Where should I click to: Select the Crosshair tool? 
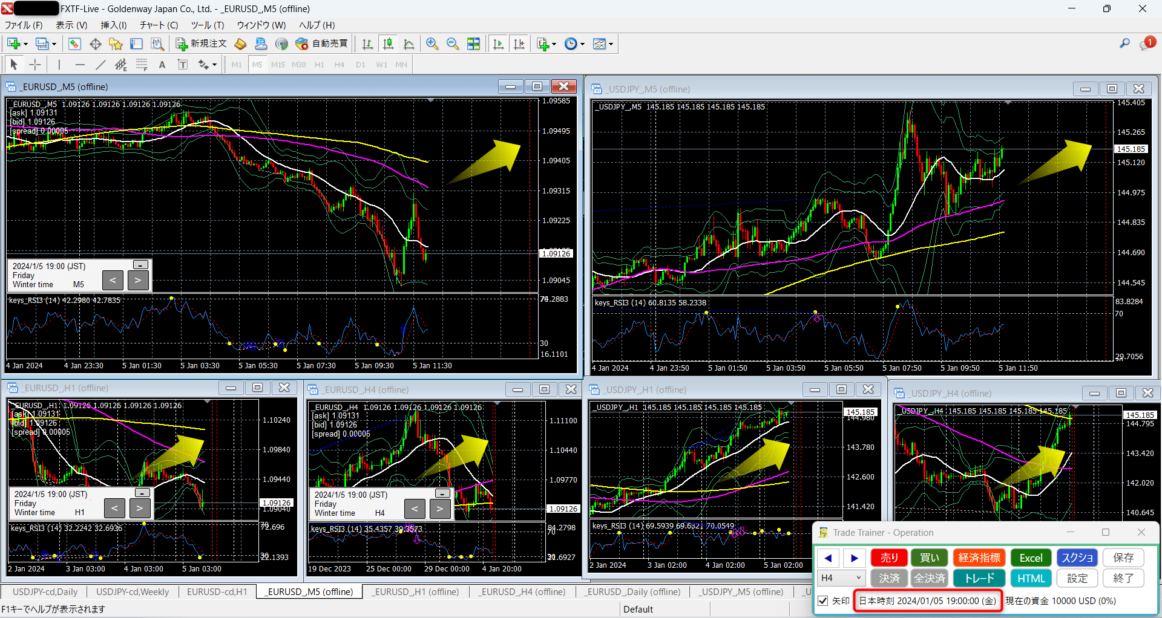(x=34, y=64)
